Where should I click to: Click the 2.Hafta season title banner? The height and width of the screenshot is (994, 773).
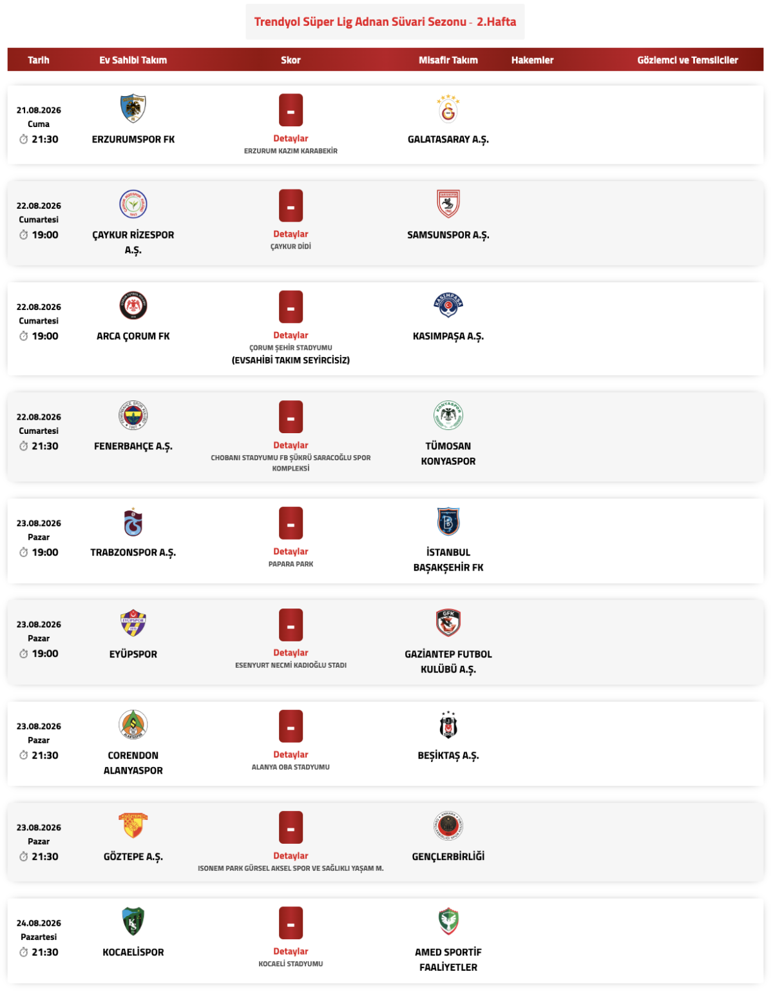(385, 22)
